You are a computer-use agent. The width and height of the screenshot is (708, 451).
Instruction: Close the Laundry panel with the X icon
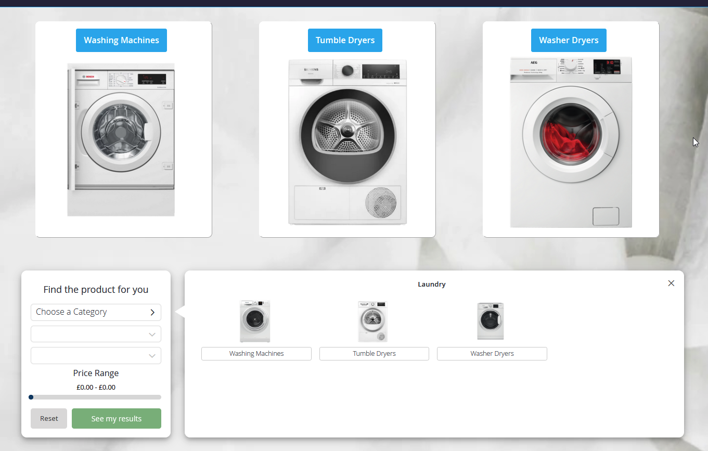coord(671,283)
